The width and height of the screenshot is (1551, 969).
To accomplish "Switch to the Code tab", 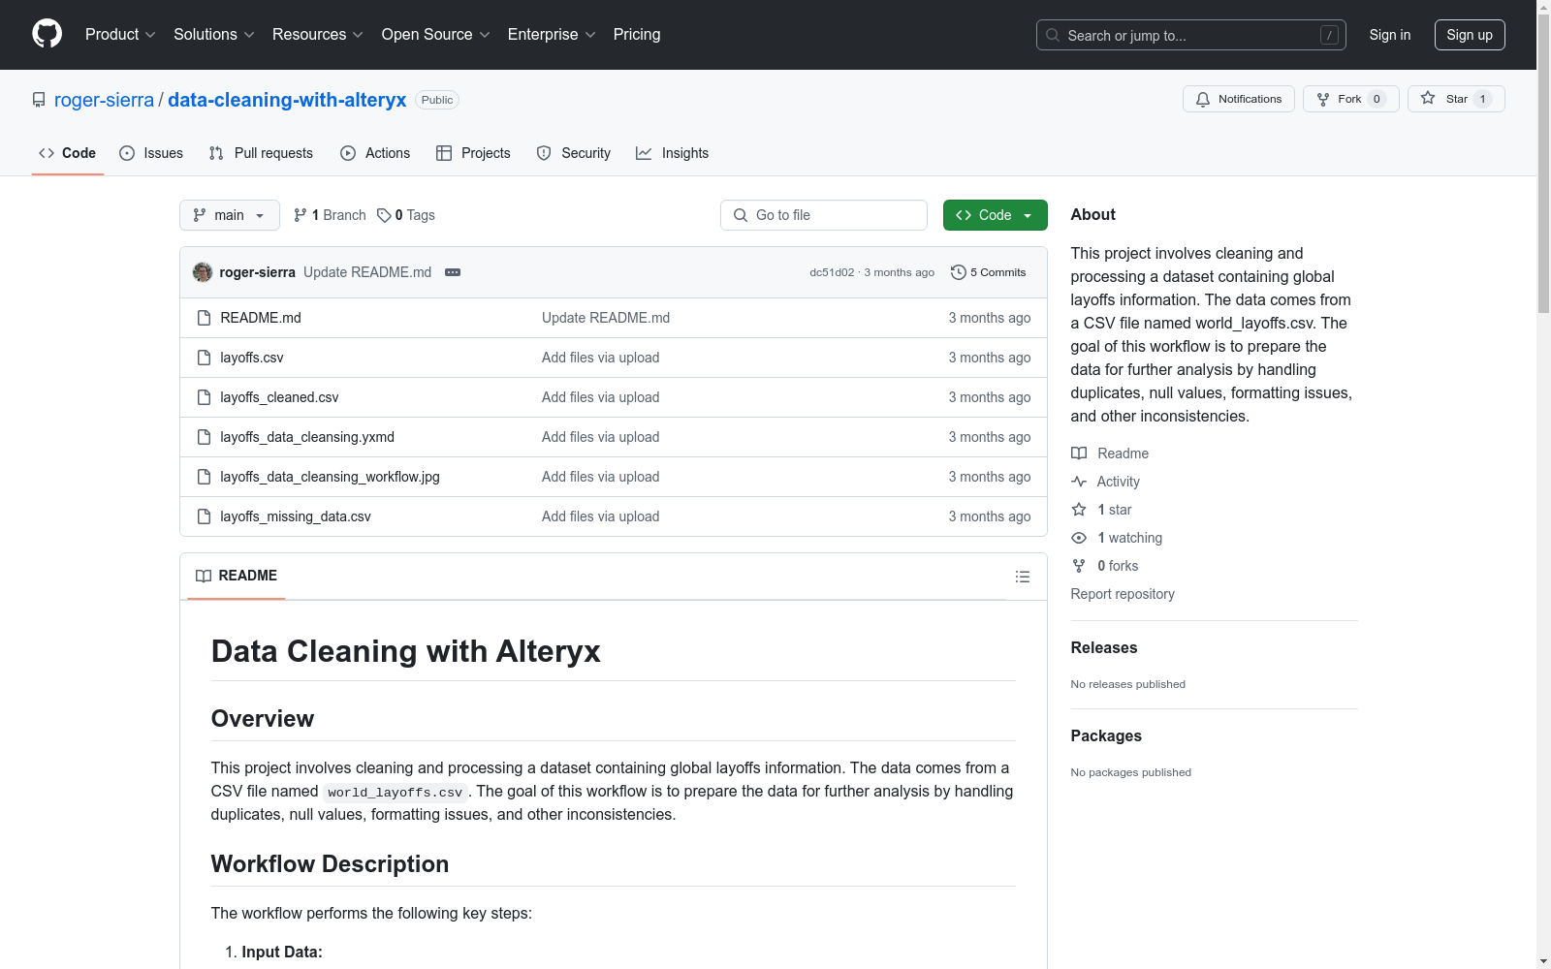I will pyautogui.click(x=68, y=153).
